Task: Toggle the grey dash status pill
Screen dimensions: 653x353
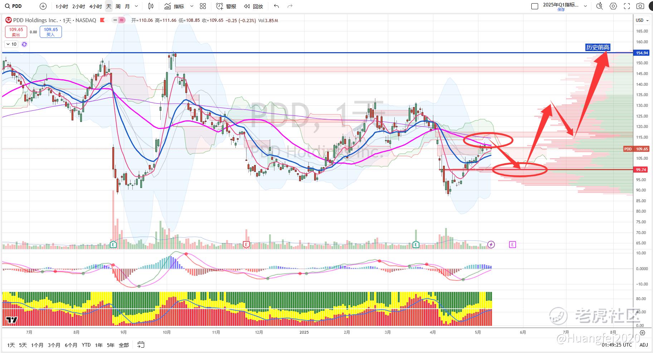Action: click(115, 20)
